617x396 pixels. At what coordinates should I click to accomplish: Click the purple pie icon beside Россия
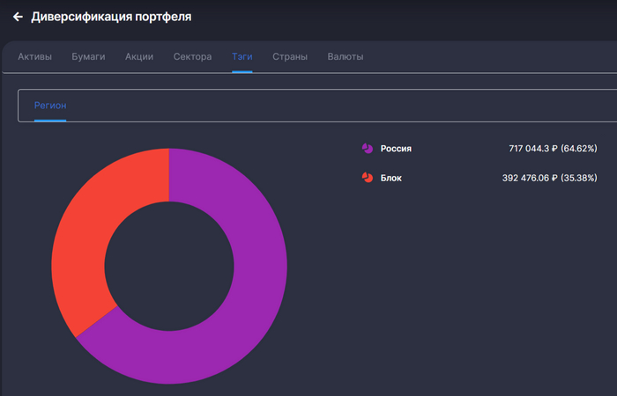click(x=368, y=149)
